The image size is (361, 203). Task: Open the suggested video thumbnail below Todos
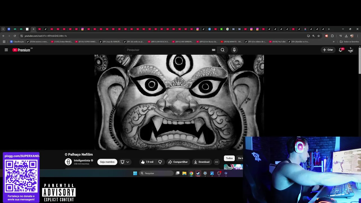coord(233,167)
